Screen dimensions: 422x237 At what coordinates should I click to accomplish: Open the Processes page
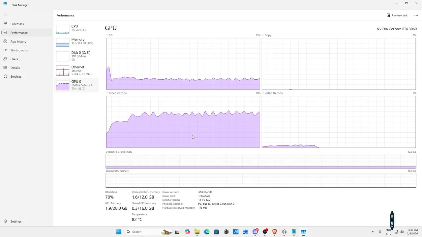tap(26, 24)
